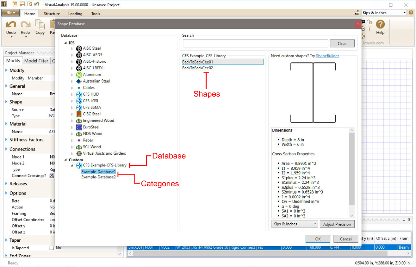This screenshot has height=267, width=416.
Task: Click the Undo icon in the ribbon
Action: click(11, 25)
